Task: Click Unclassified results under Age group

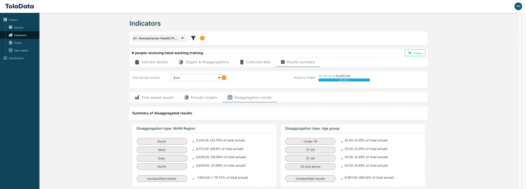Action: point(310,179)
